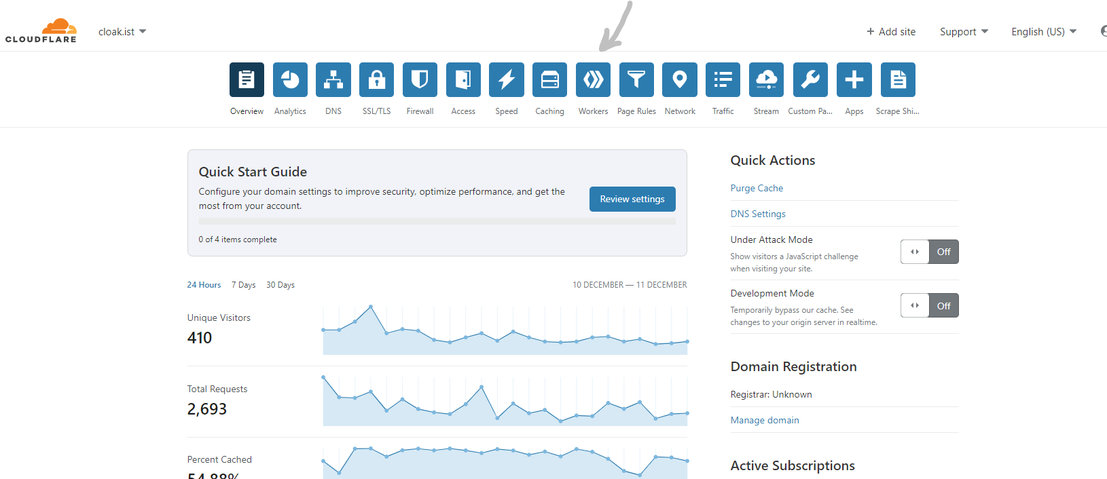The width and height of the screenshot is (1107, 479).
Task: Open the Workers section icon
Action: tap(593, 80)
